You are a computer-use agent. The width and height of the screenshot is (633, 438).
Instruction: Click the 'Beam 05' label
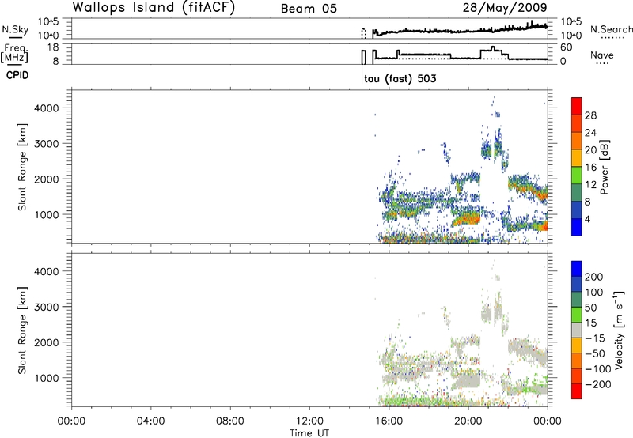[309, 9]
